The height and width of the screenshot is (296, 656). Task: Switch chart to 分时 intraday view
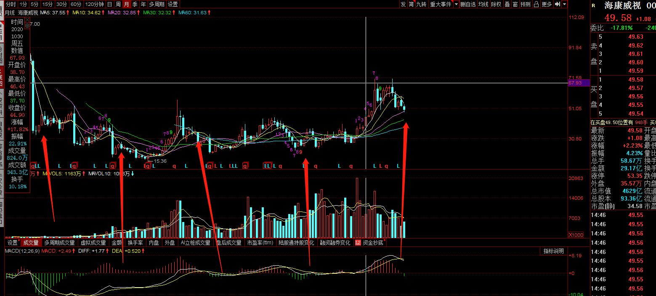[x=11, y=4]
